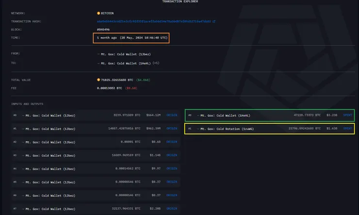The width and height of the screenshot is (359, 215).
Task: Open Mt. Gox Cold Rotation (1zuWG) entity
Action: [x=227, y=129]
